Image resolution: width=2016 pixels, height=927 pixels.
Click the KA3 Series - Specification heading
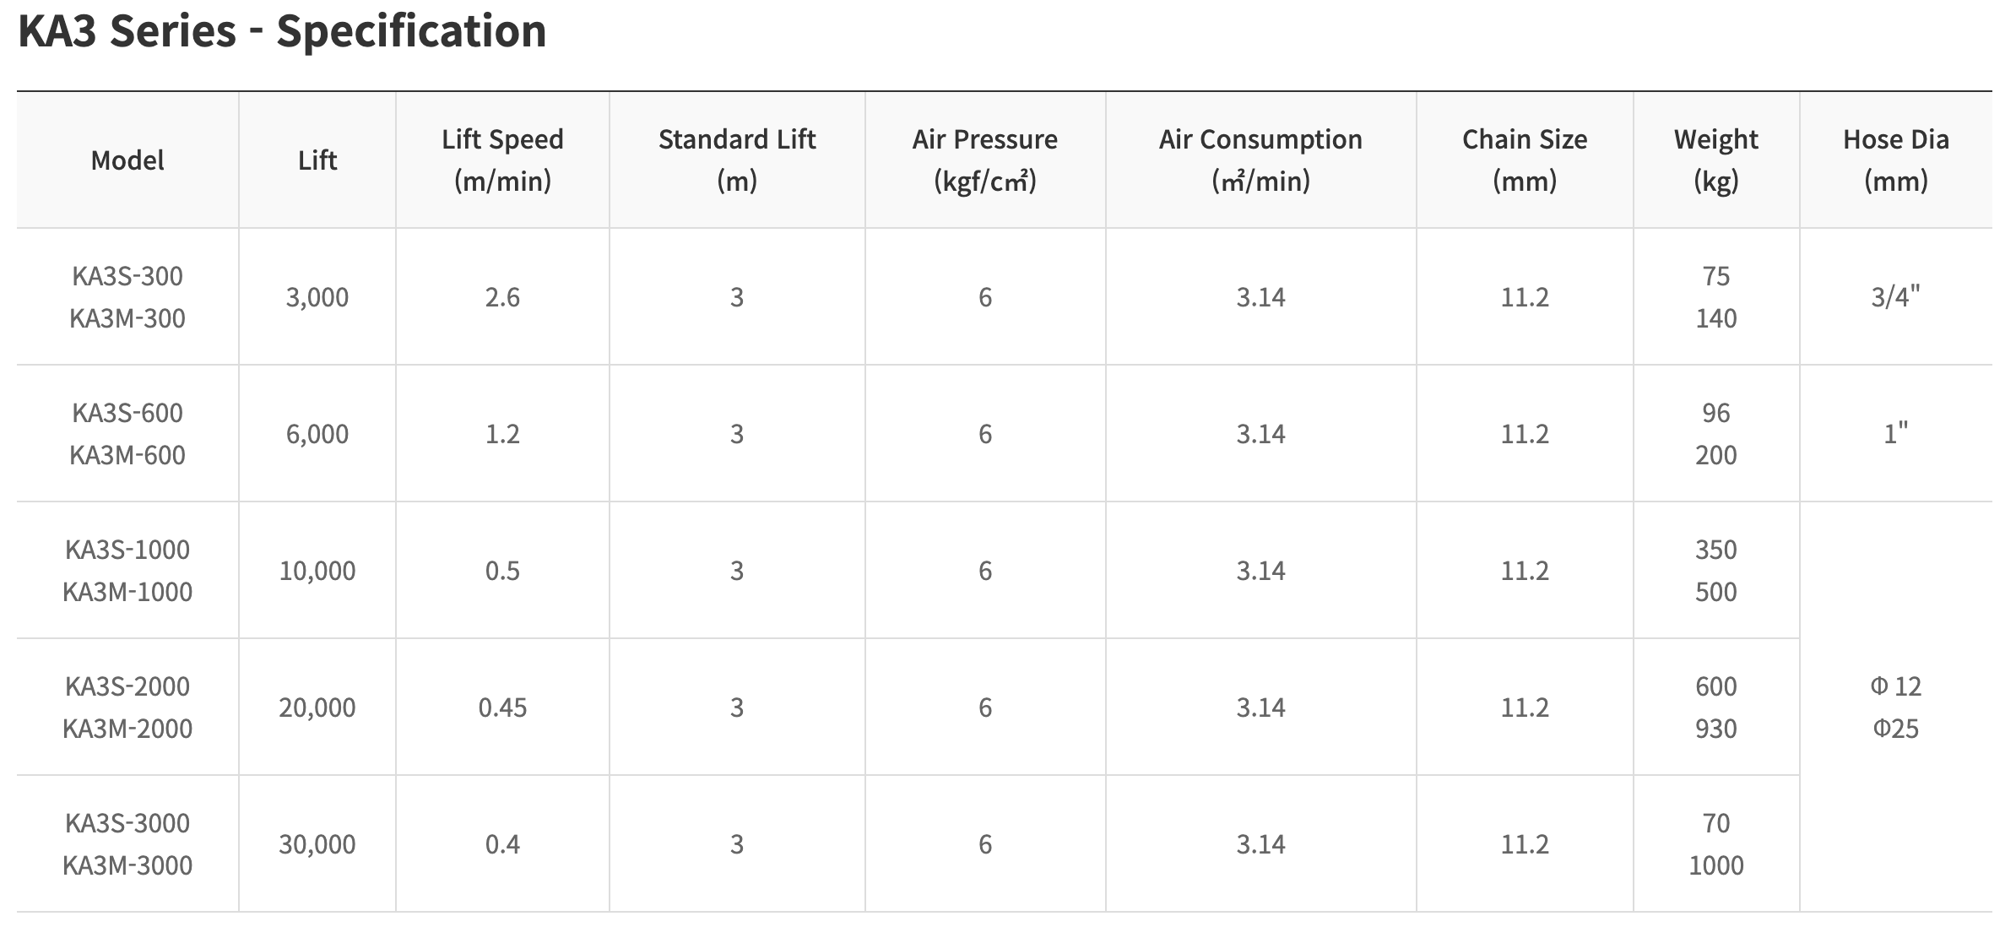[x=282, y=32]
